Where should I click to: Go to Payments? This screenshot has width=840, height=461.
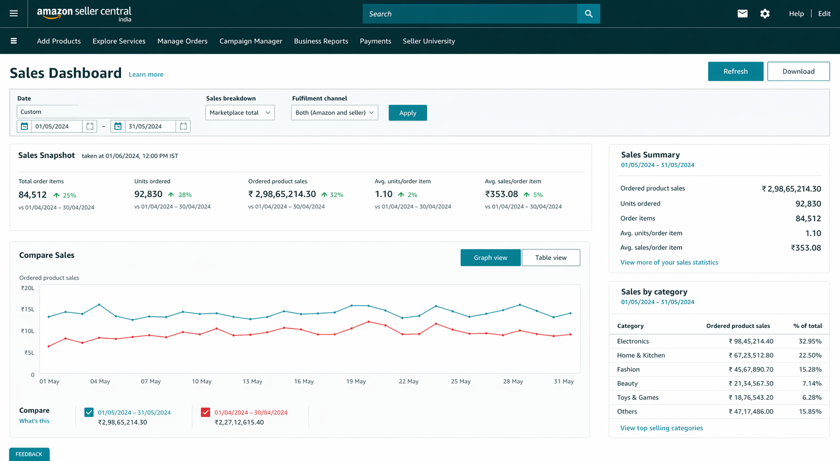pyautogui.click(x=376, y=41)
